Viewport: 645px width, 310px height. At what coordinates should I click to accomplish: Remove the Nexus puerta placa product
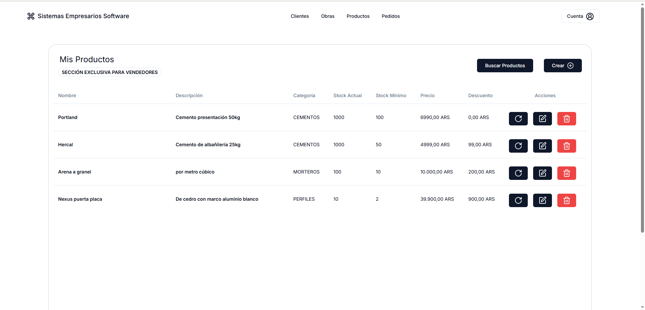(566, 200)
